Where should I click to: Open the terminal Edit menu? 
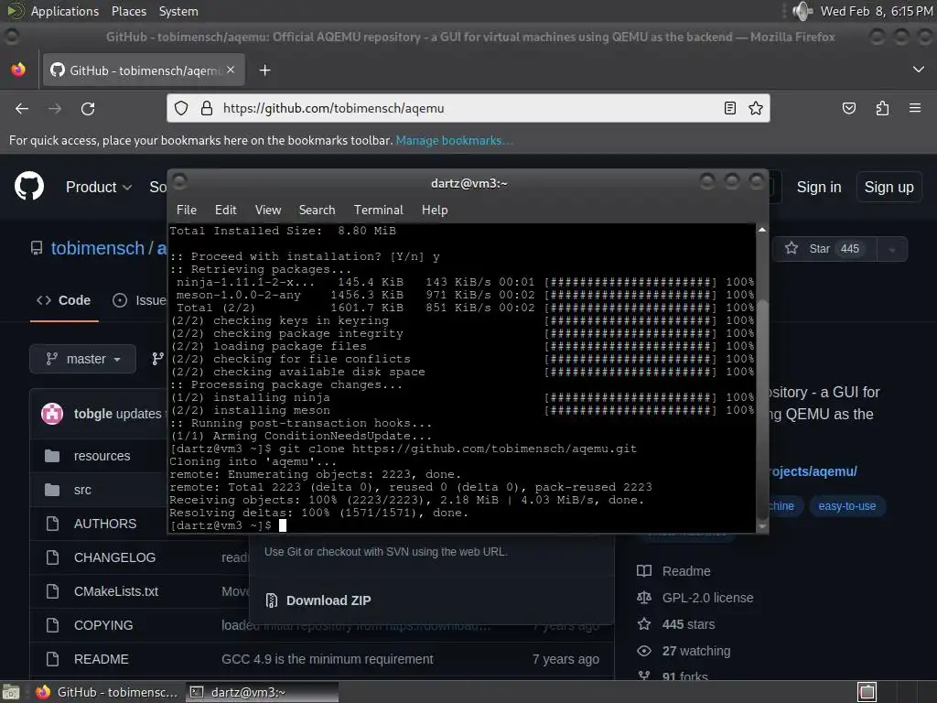pos(225,210)
